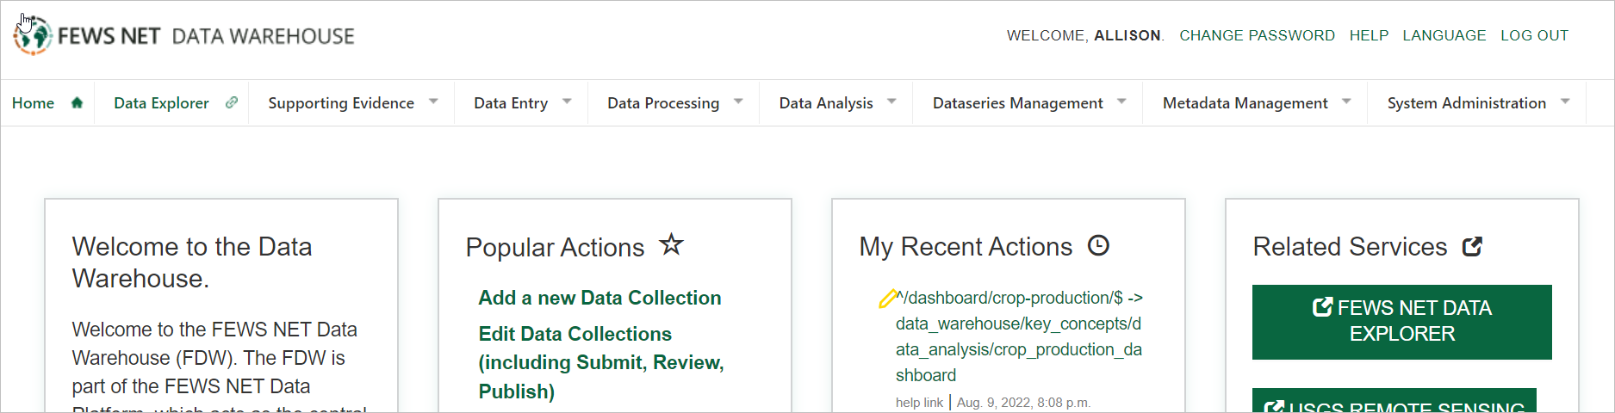Click the pencil icon beside crop-production entry

coord(886,299)
